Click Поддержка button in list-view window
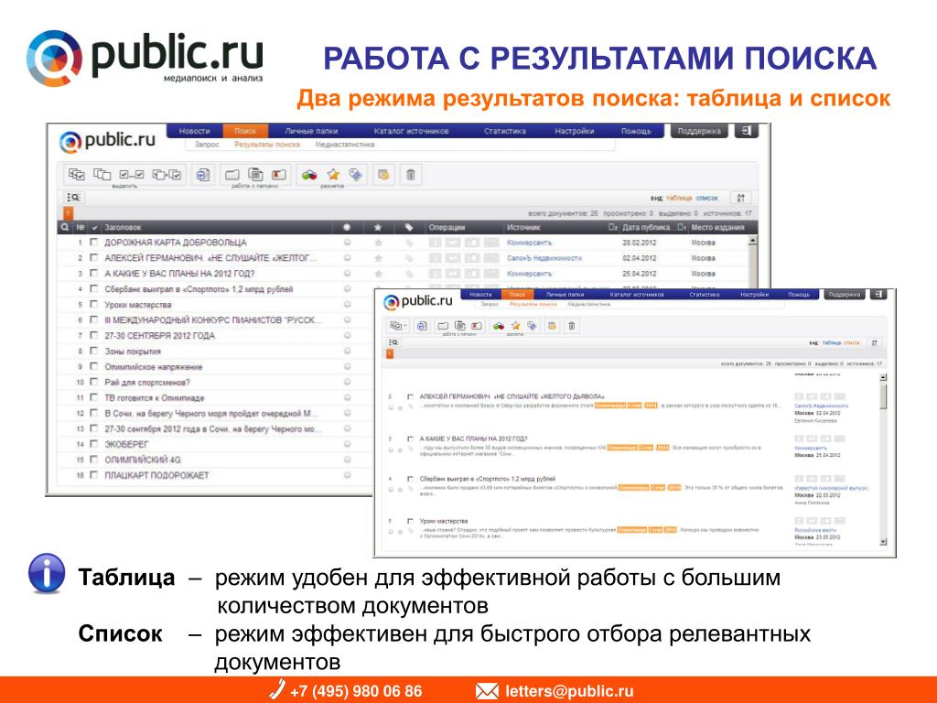Image resolution: width=937 pixels, height=703 pixels. [x=845, y=294]
